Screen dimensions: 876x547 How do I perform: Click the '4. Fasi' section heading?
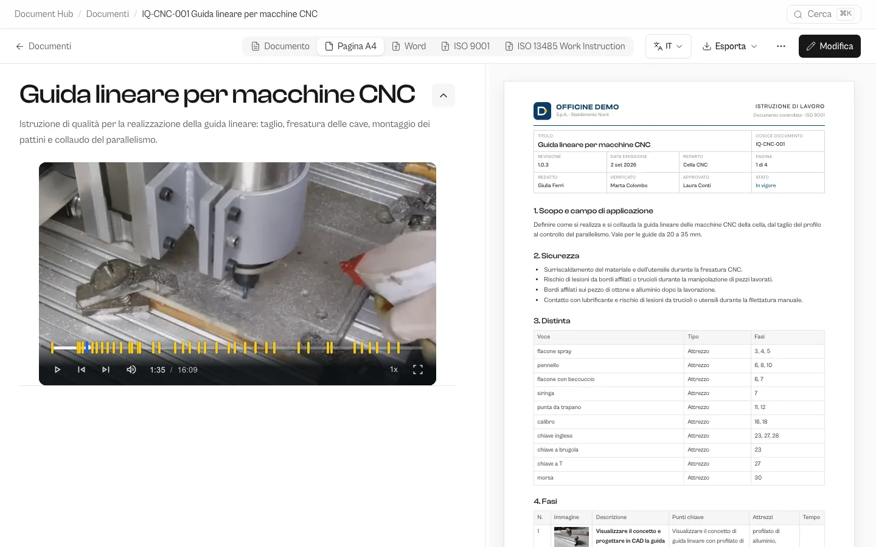545,501
